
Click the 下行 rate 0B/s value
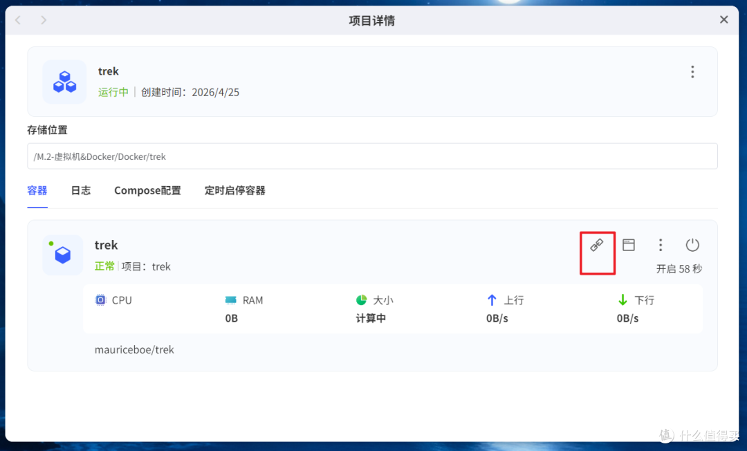[x=628, y=318]
